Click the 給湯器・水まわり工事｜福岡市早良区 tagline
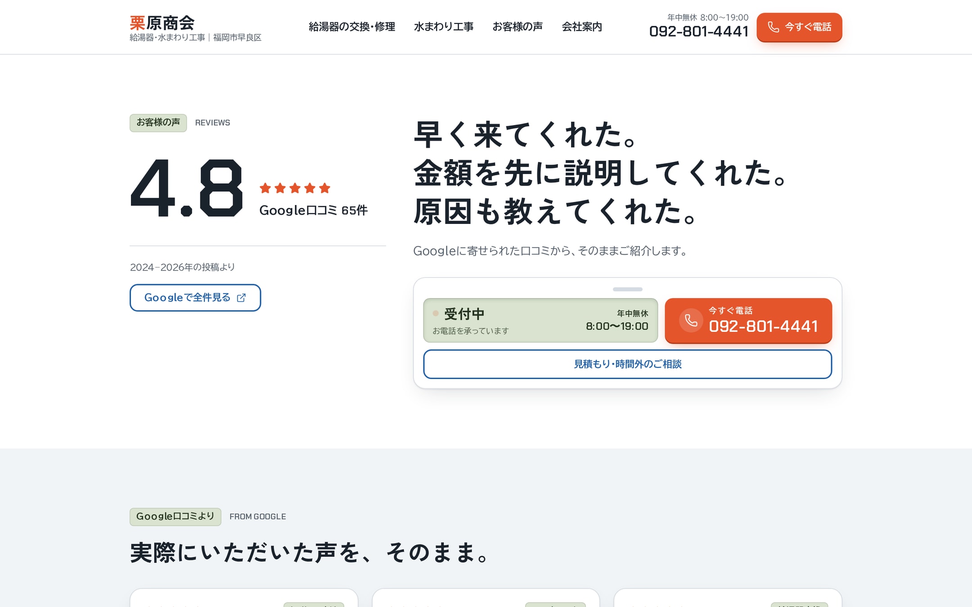The image size is (972, 607). point(195,37)
